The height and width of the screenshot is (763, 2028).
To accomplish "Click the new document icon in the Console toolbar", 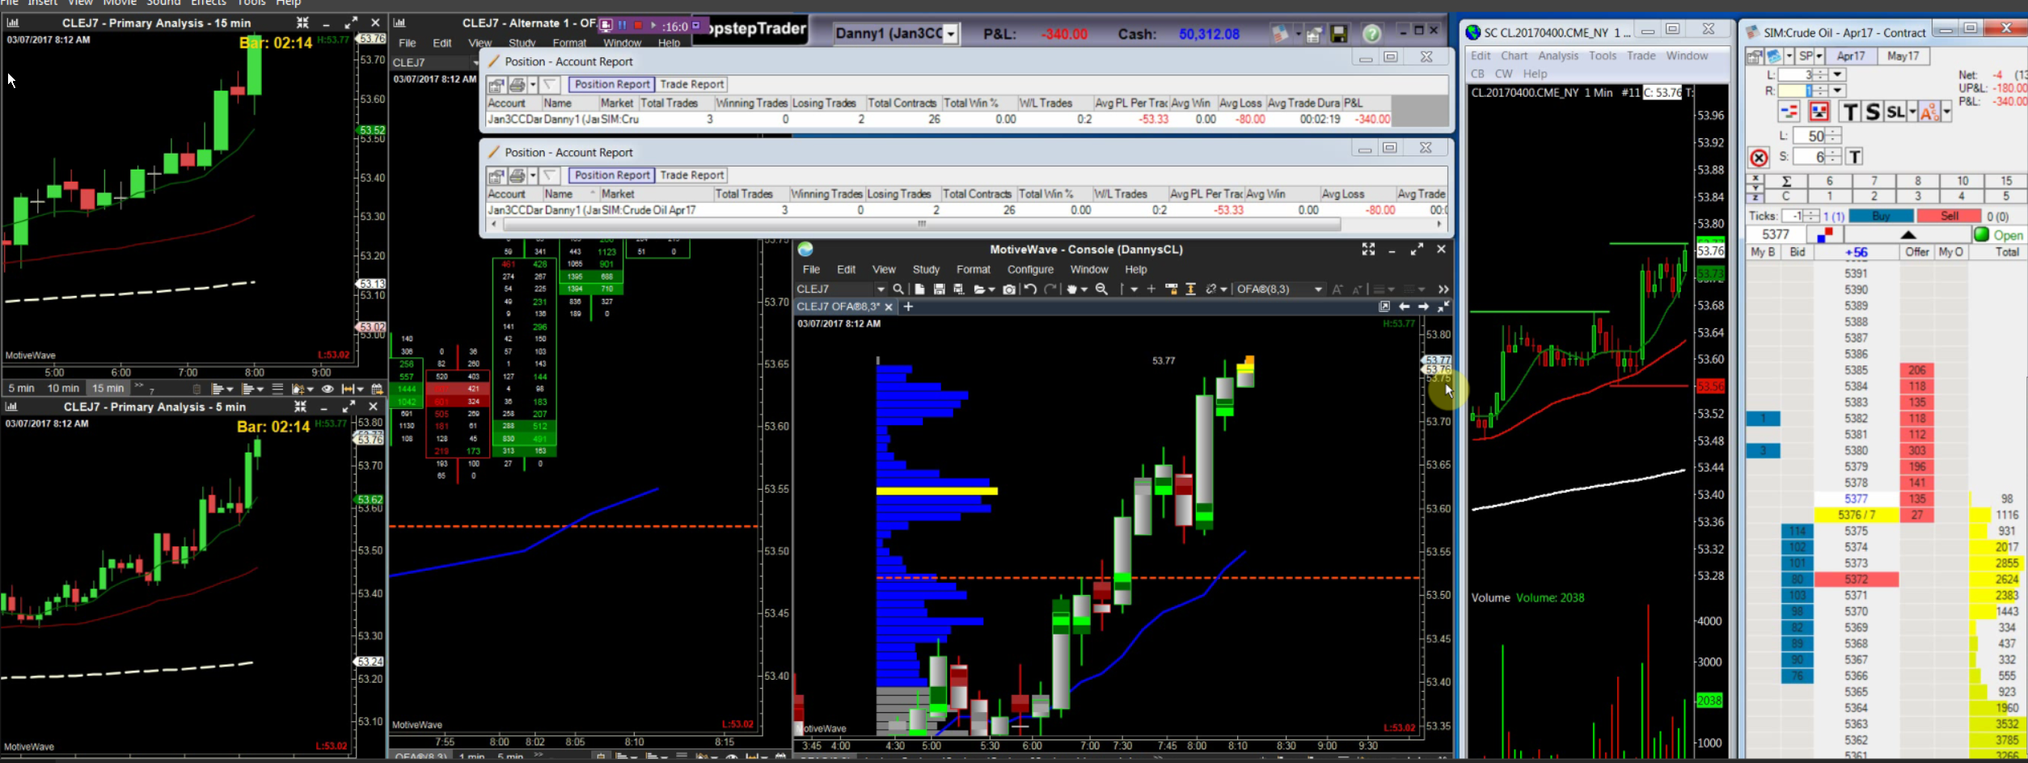I will (919, 289).
